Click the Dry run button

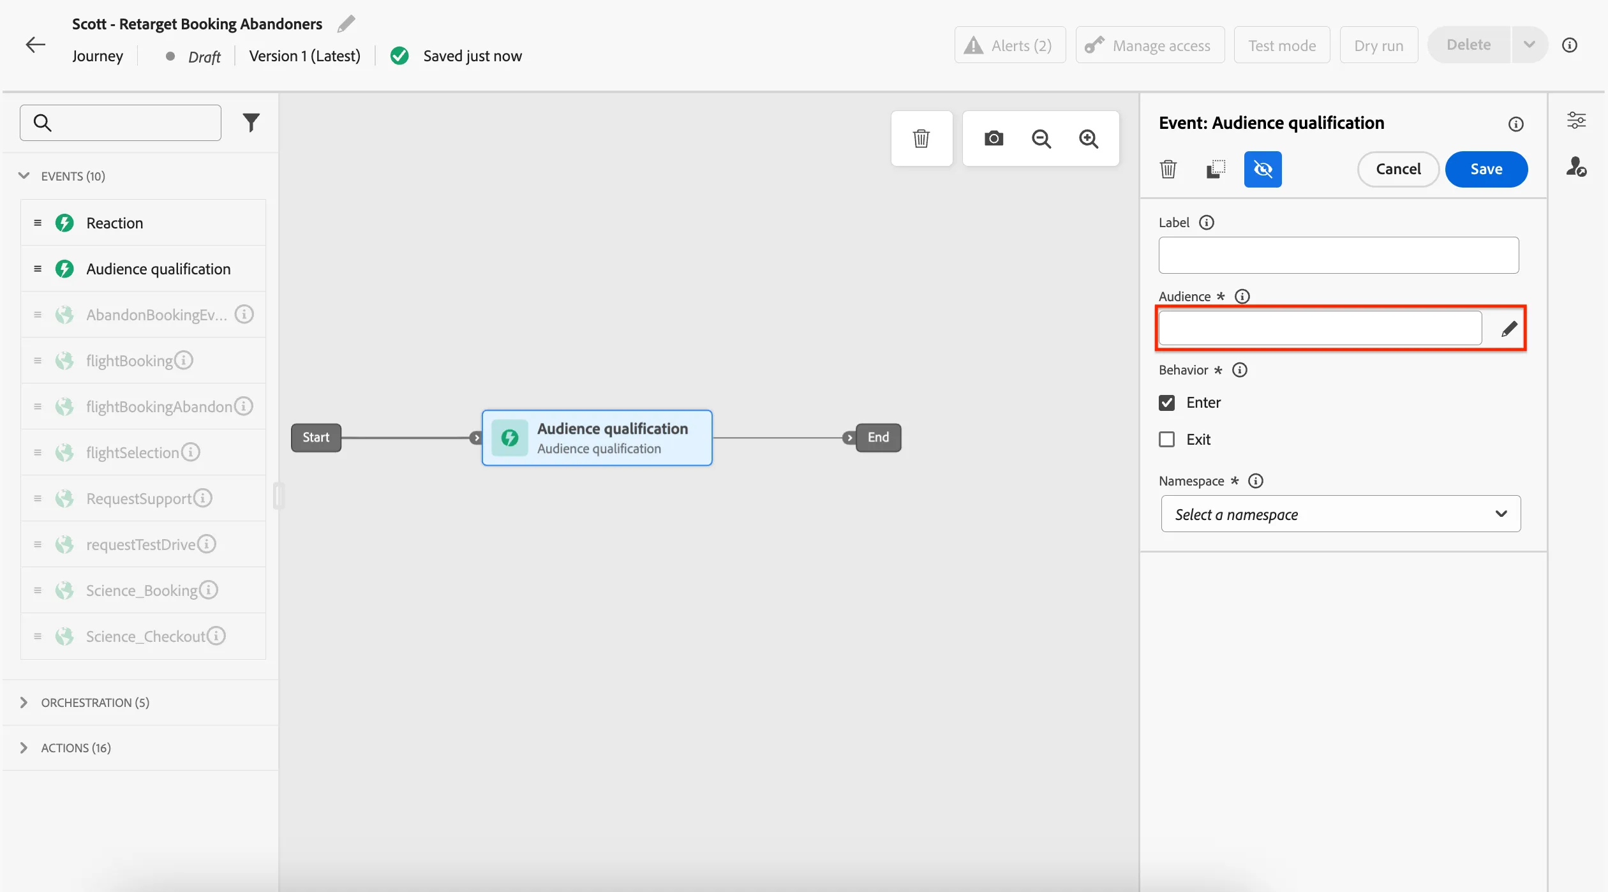pyautogui.click(x=1379, y=45)
